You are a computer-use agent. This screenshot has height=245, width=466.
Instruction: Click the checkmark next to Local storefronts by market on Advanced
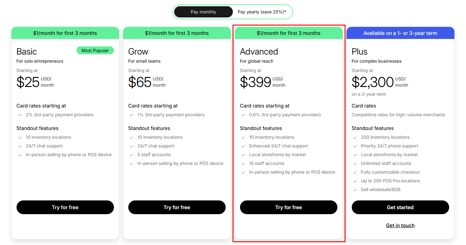click(243, 155)
